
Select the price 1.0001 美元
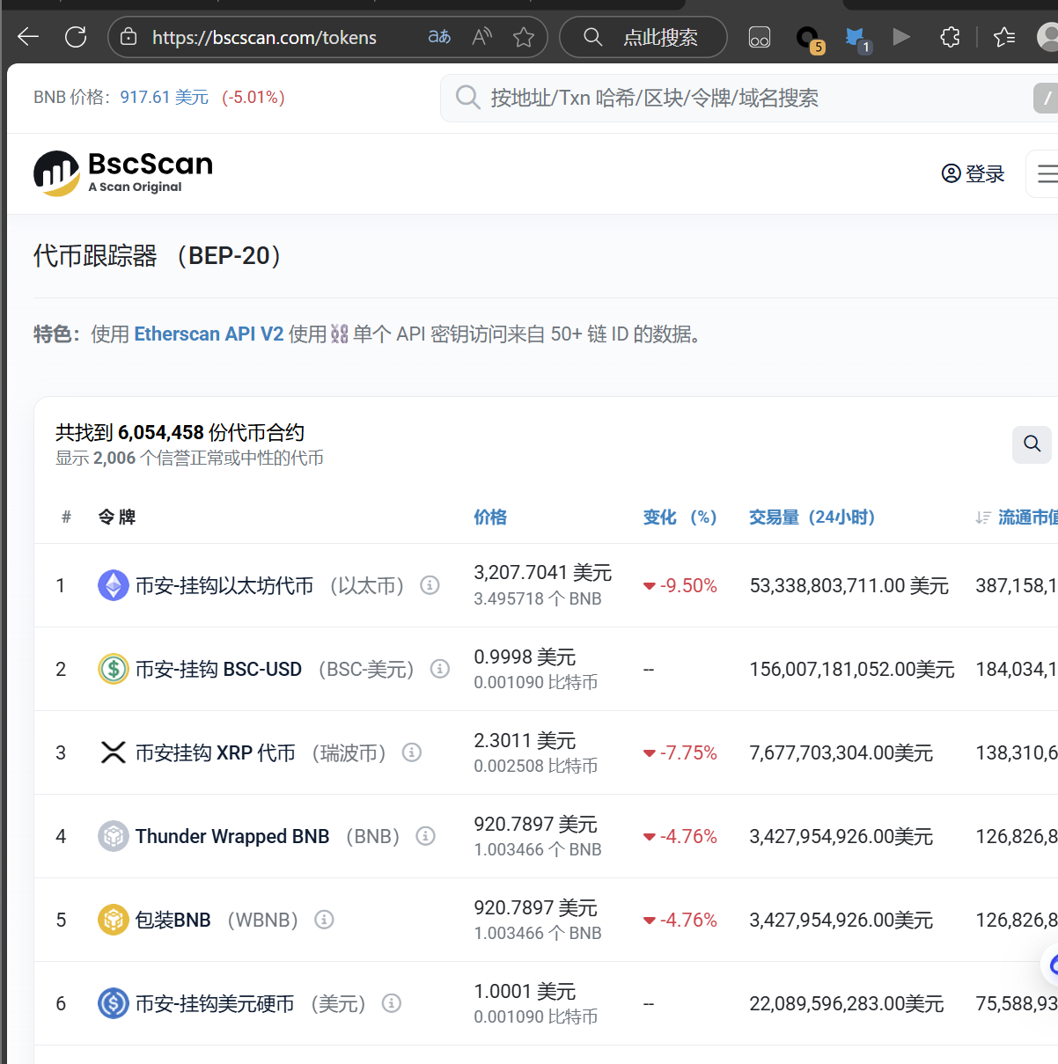pyautogui.click(x=525, y=992)
